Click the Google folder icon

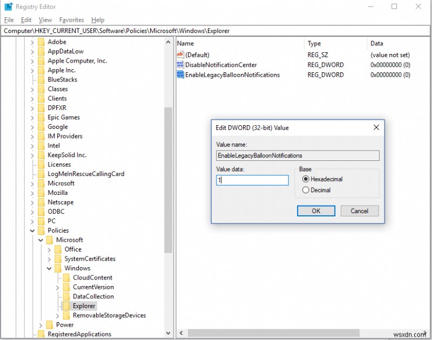click(x=41, y=127)
